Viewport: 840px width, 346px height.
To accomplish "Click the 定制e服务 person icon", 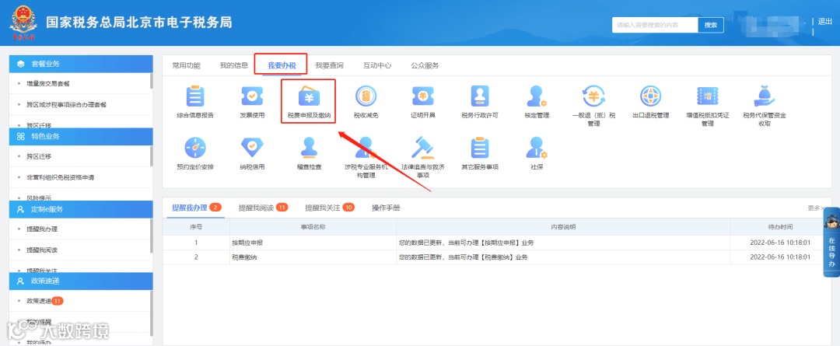I will [x=21, y=209].
